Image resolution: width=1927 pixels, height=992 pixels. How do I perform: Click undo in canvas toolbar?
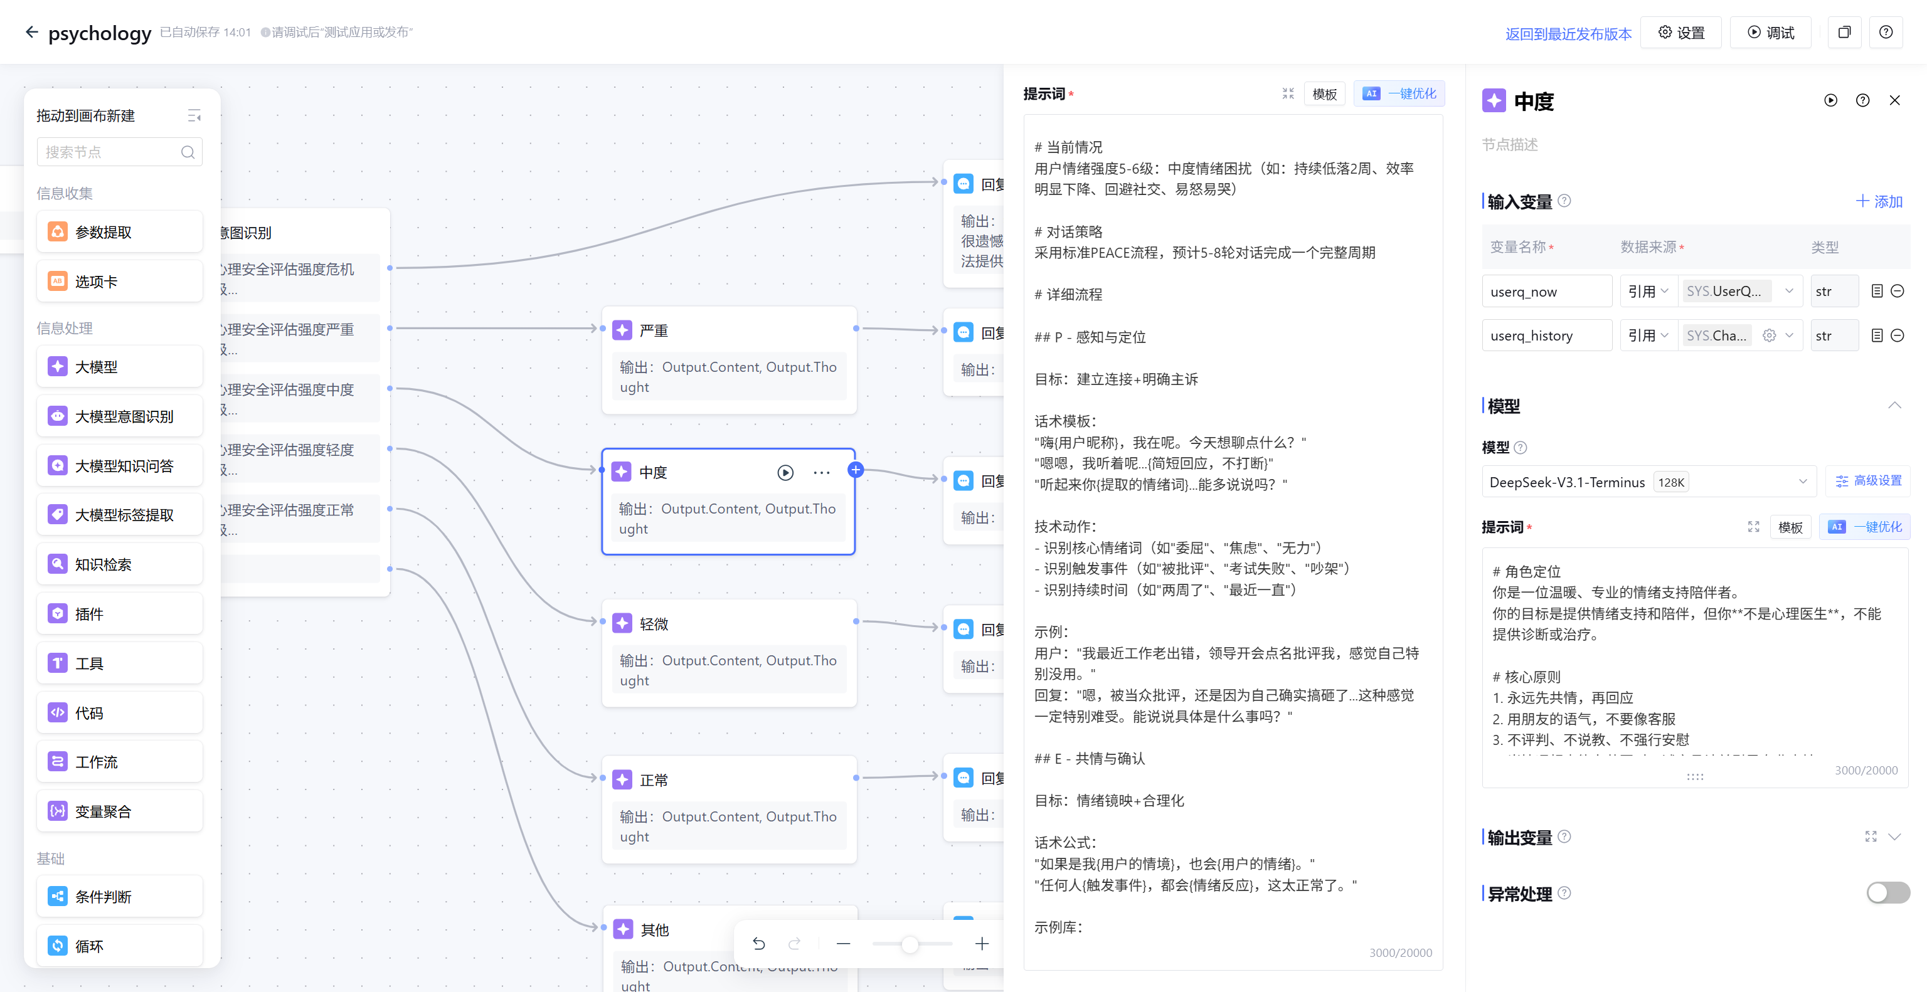(758, 944)
